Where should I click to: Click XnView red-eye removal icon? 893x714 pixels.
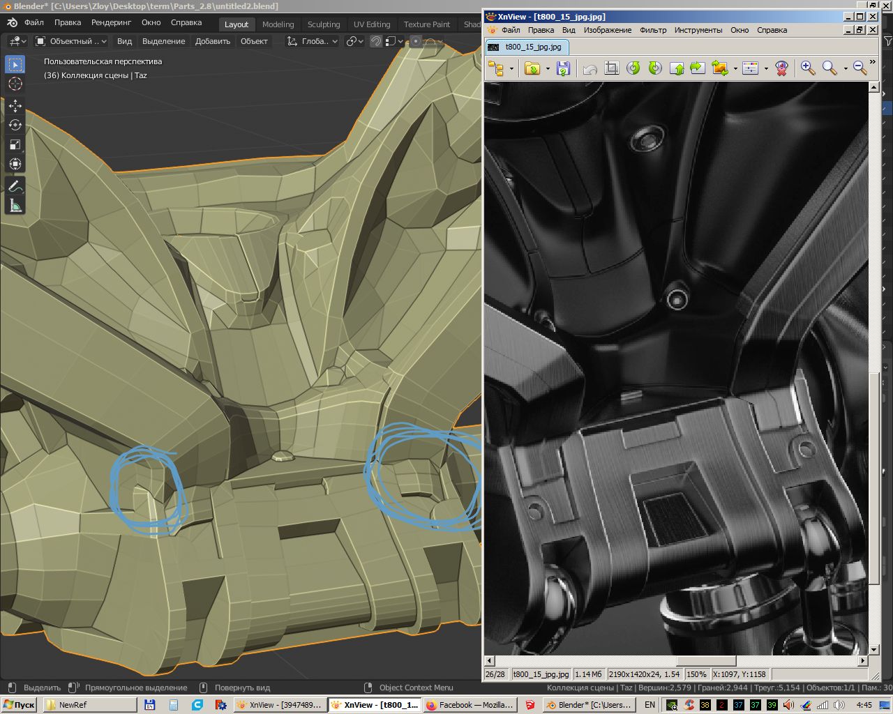point(781,68)
